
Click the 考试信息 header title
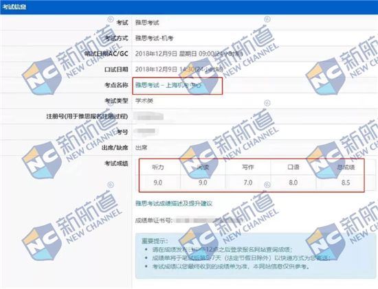14,7
